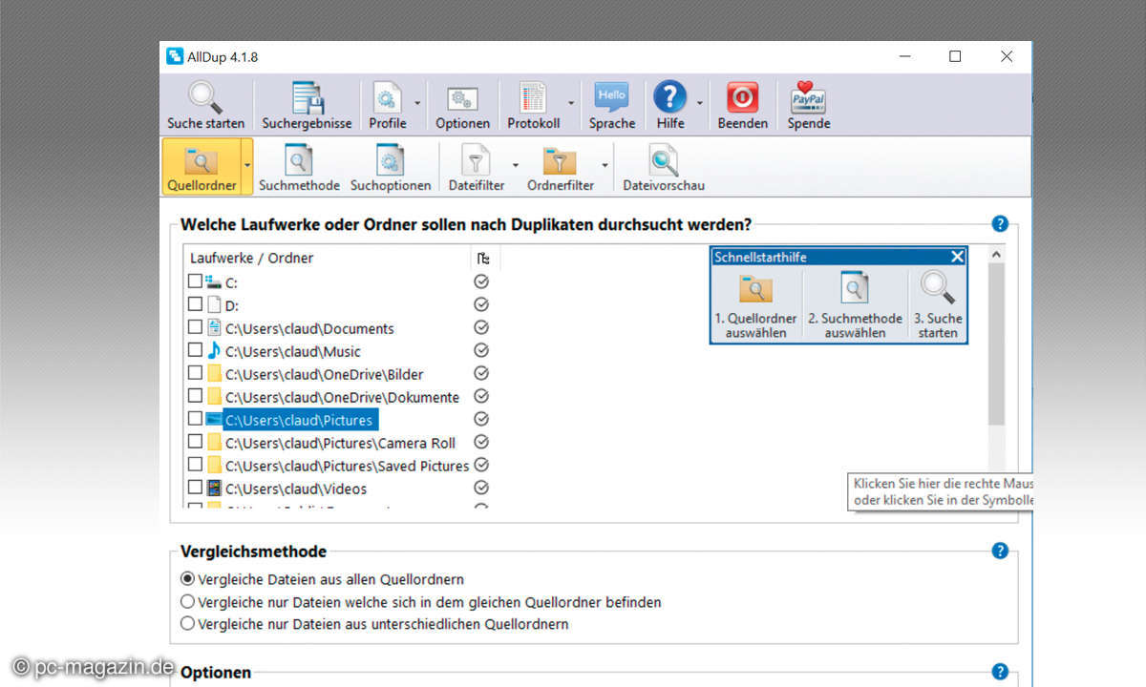
Task: Check the Pictures\Camera Roll checkbox
Action: [x=195, y=442]
